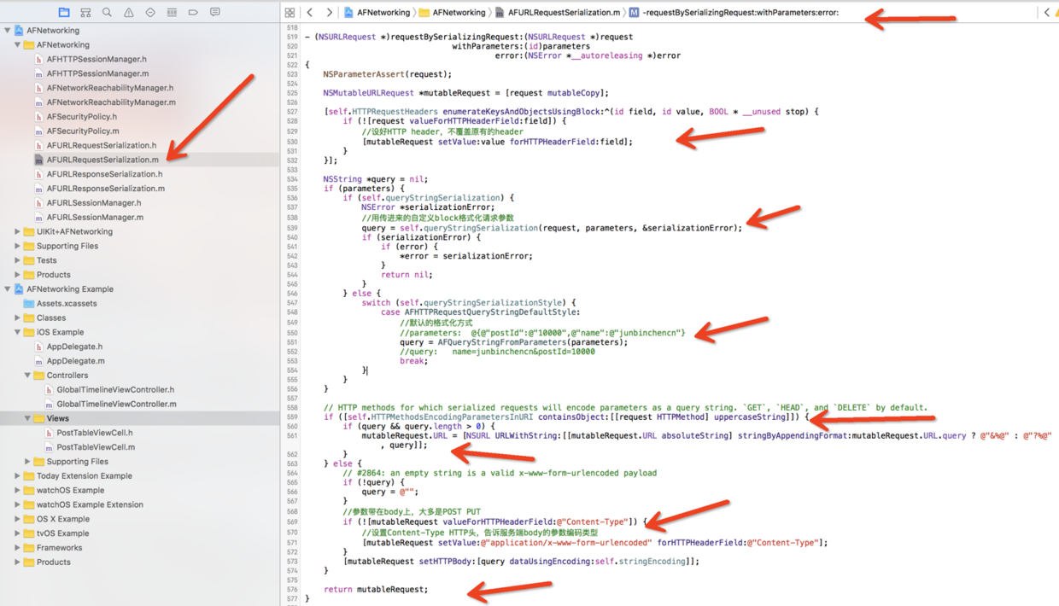Select watchOS Example Extension group
Viewport: 1059px width, 606px height.
[x=90, y=504]
